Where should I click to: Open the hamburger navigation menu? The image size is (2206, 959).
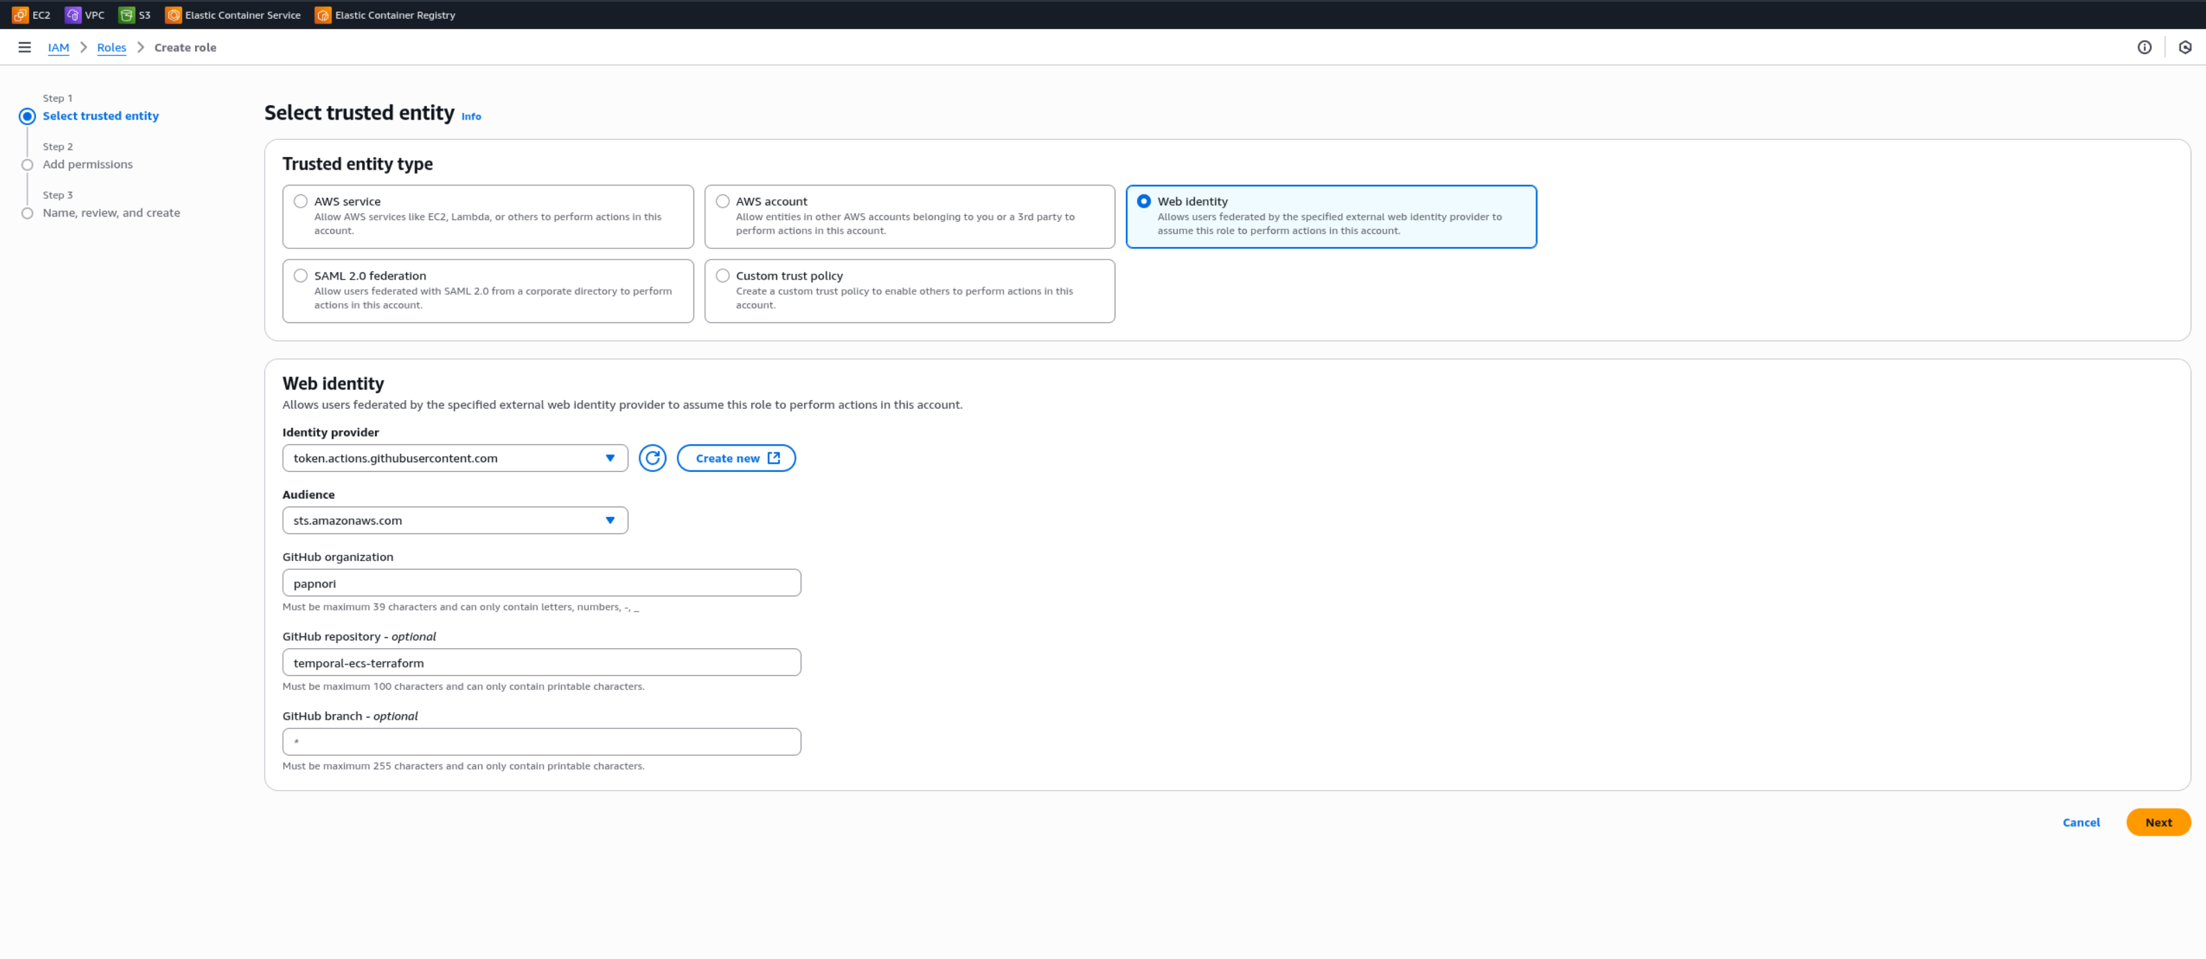click(x=25, y=47)
